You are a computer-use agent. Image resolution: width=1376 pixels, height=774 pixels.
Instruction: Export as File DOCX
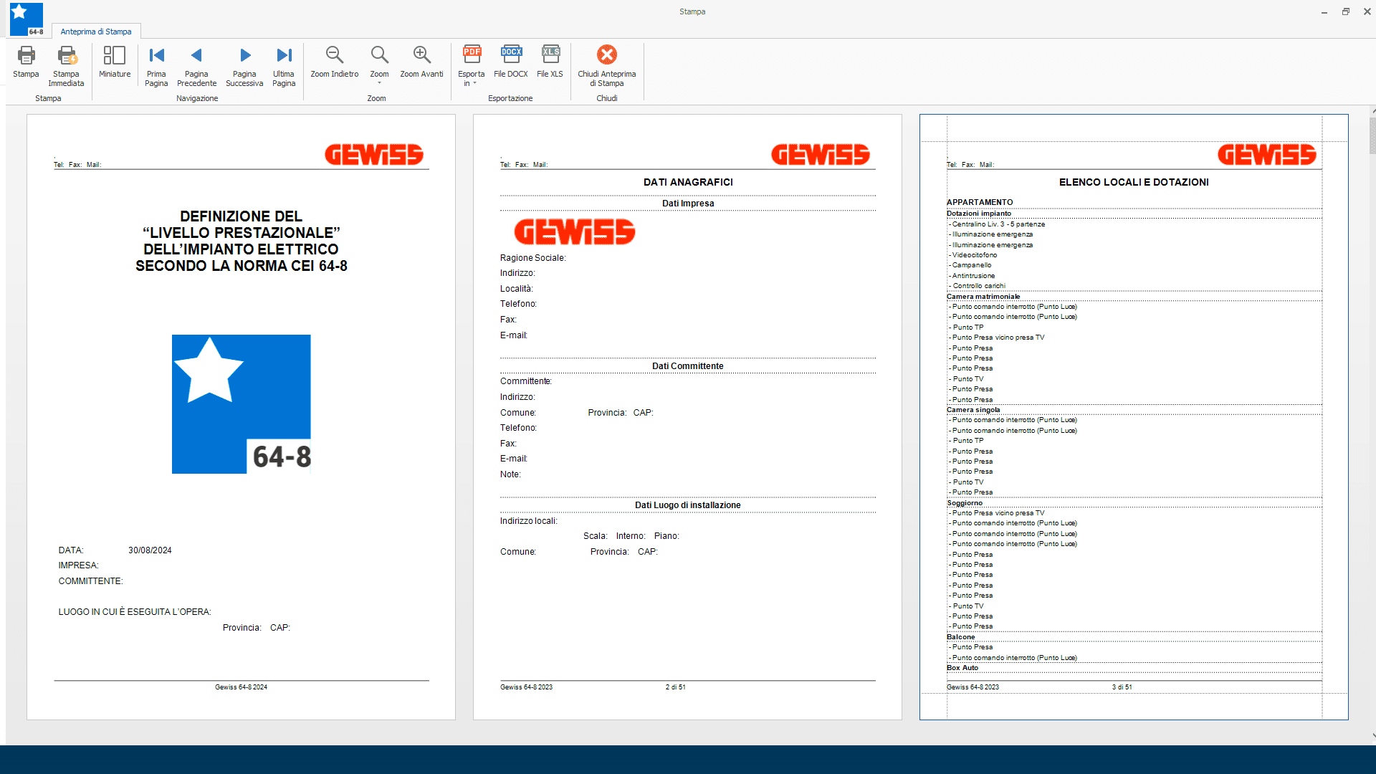(511, 62)
